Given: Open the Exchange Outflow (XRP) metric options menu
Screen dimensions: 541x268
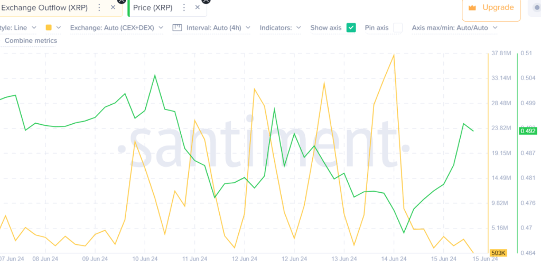Looking at the screenshot, I should tap(99, 7).
